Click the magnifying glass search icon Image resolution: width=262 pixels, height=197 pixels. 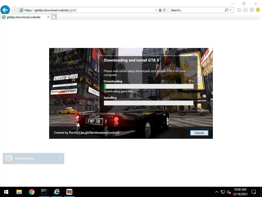point(226,10)
